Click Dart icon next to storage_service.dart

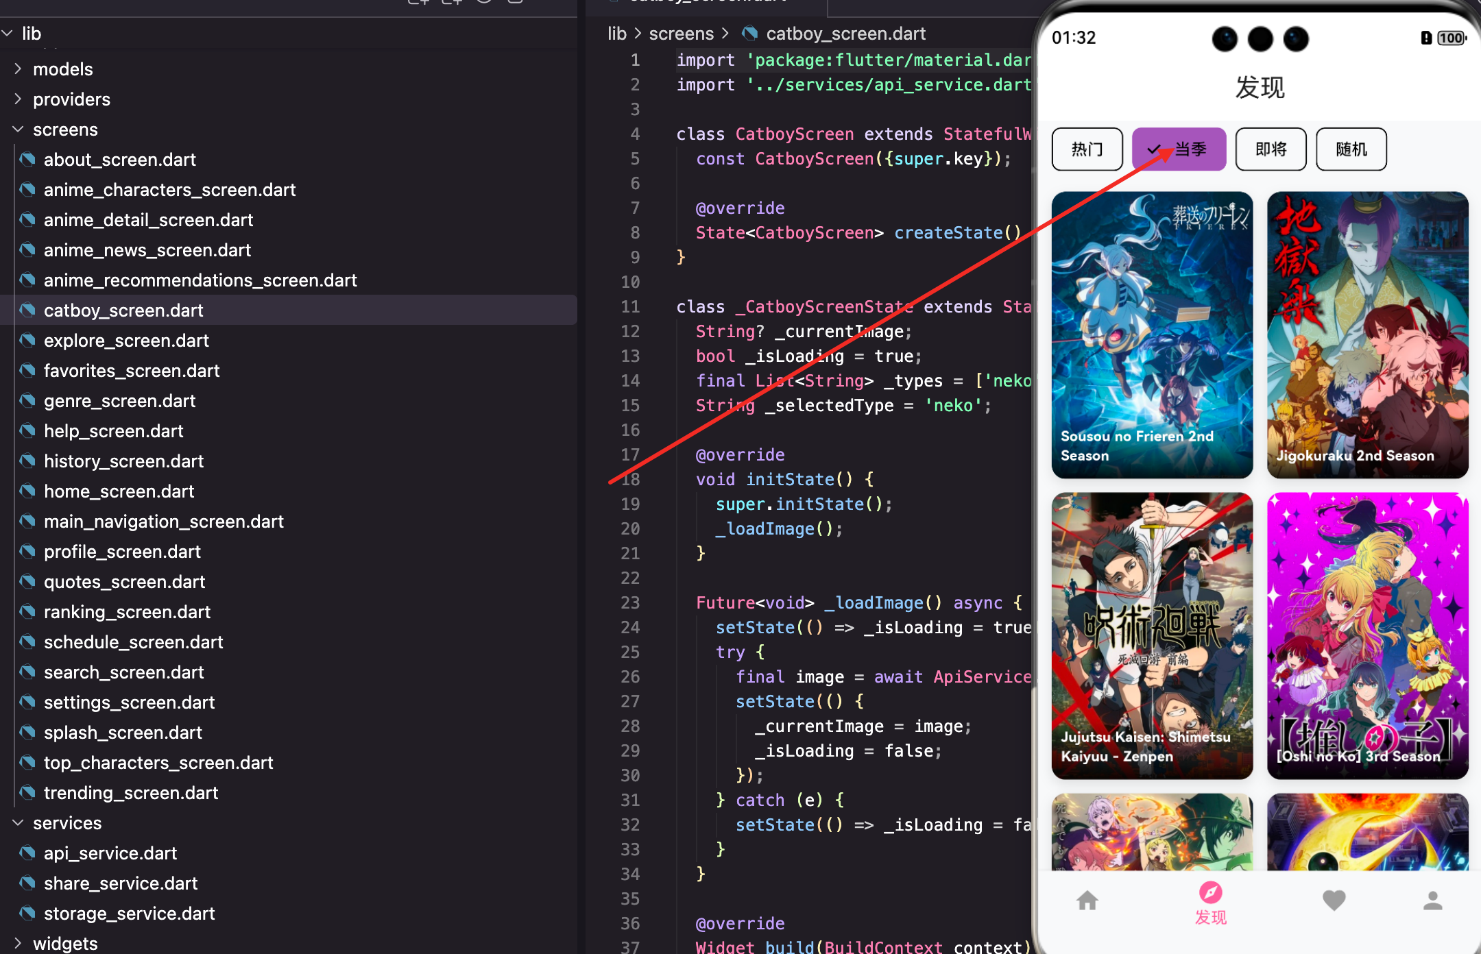27,914
